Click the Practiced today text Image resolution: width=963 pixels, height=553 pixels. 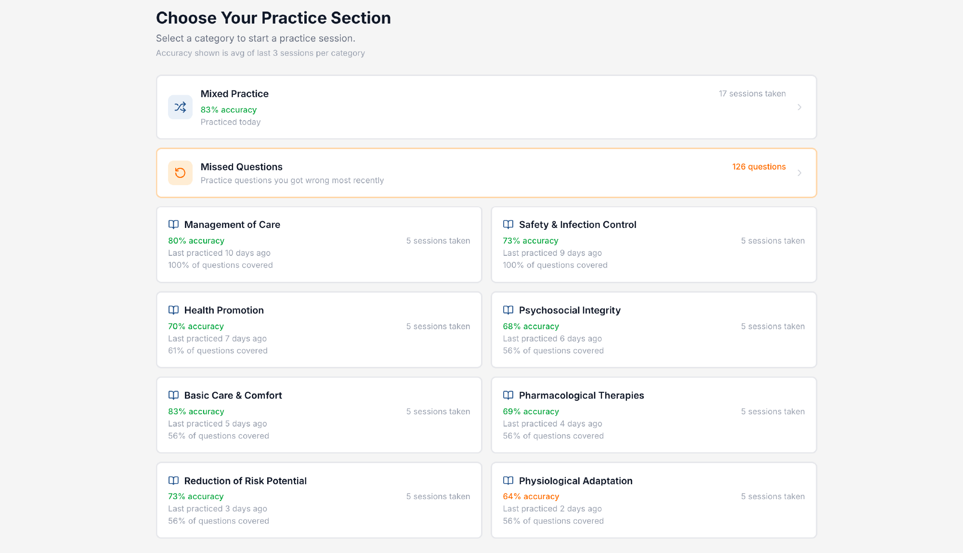(231, 122)
